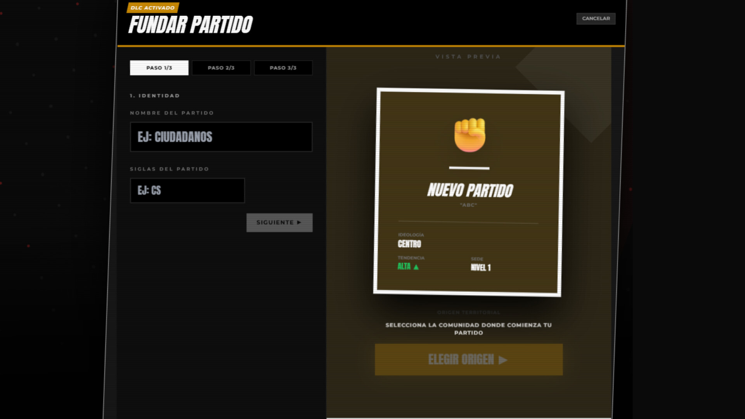Select the active PASO 1/3 tab
The image size is (745, 419).
(x=159, y=68)
